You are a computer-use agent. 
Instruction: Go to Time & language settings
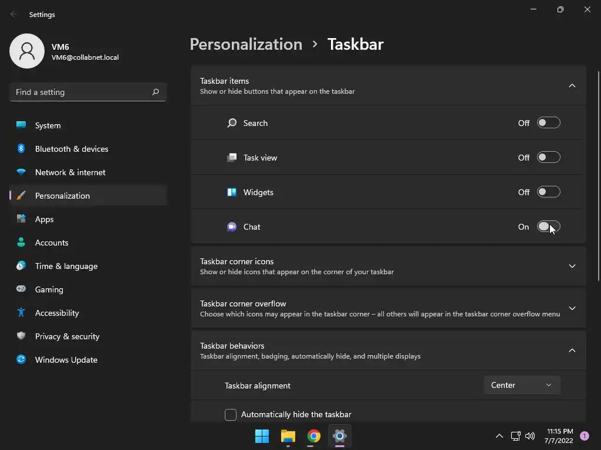(x=66, y=266)
